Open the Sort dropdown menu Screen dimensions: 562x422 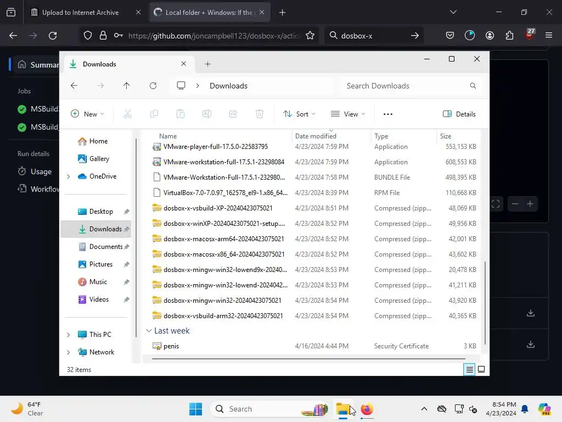coord(299,114)
